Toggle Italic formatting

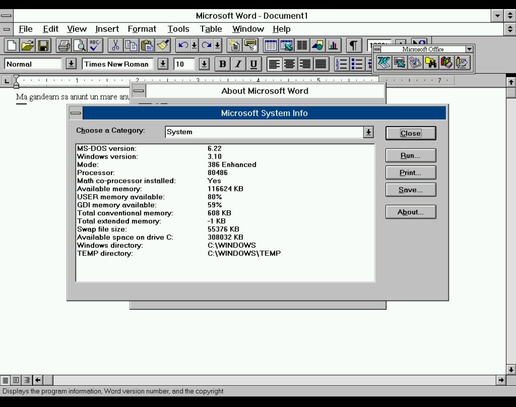coord(238,64)
